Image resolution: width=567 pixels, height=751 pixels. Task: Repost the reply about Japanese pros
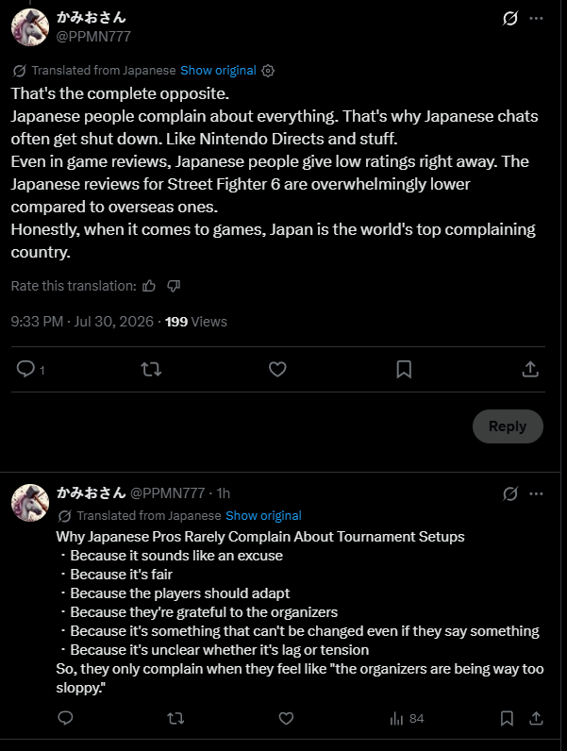(175, 718)
